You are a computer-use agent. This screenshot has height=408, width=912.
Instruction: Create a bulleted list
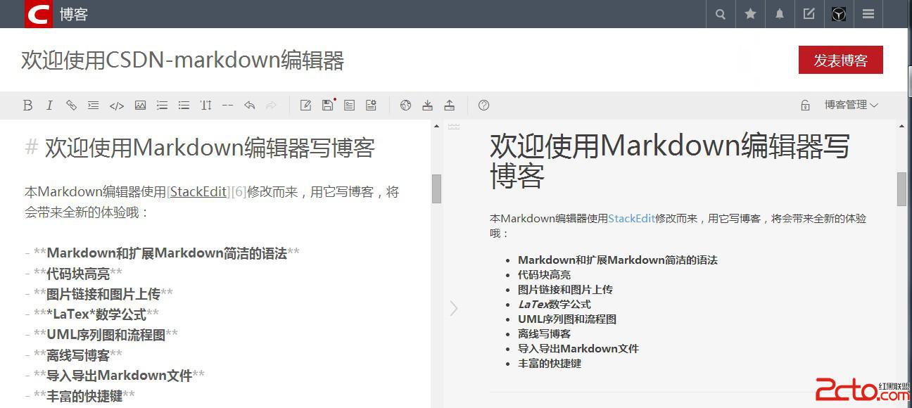pyautogui.click(x=184, y=106)
